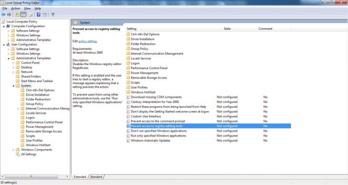The height and width of the screenshot is (185, 348).
Task: Collapse the Computer Configuration tree node
Action: point(4,26)
